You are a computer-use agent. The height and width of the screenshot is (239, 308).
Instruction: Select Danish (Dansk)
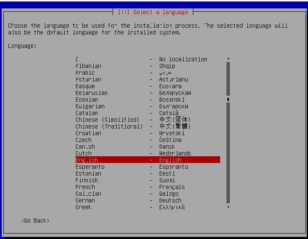click(x=148, y=147)
